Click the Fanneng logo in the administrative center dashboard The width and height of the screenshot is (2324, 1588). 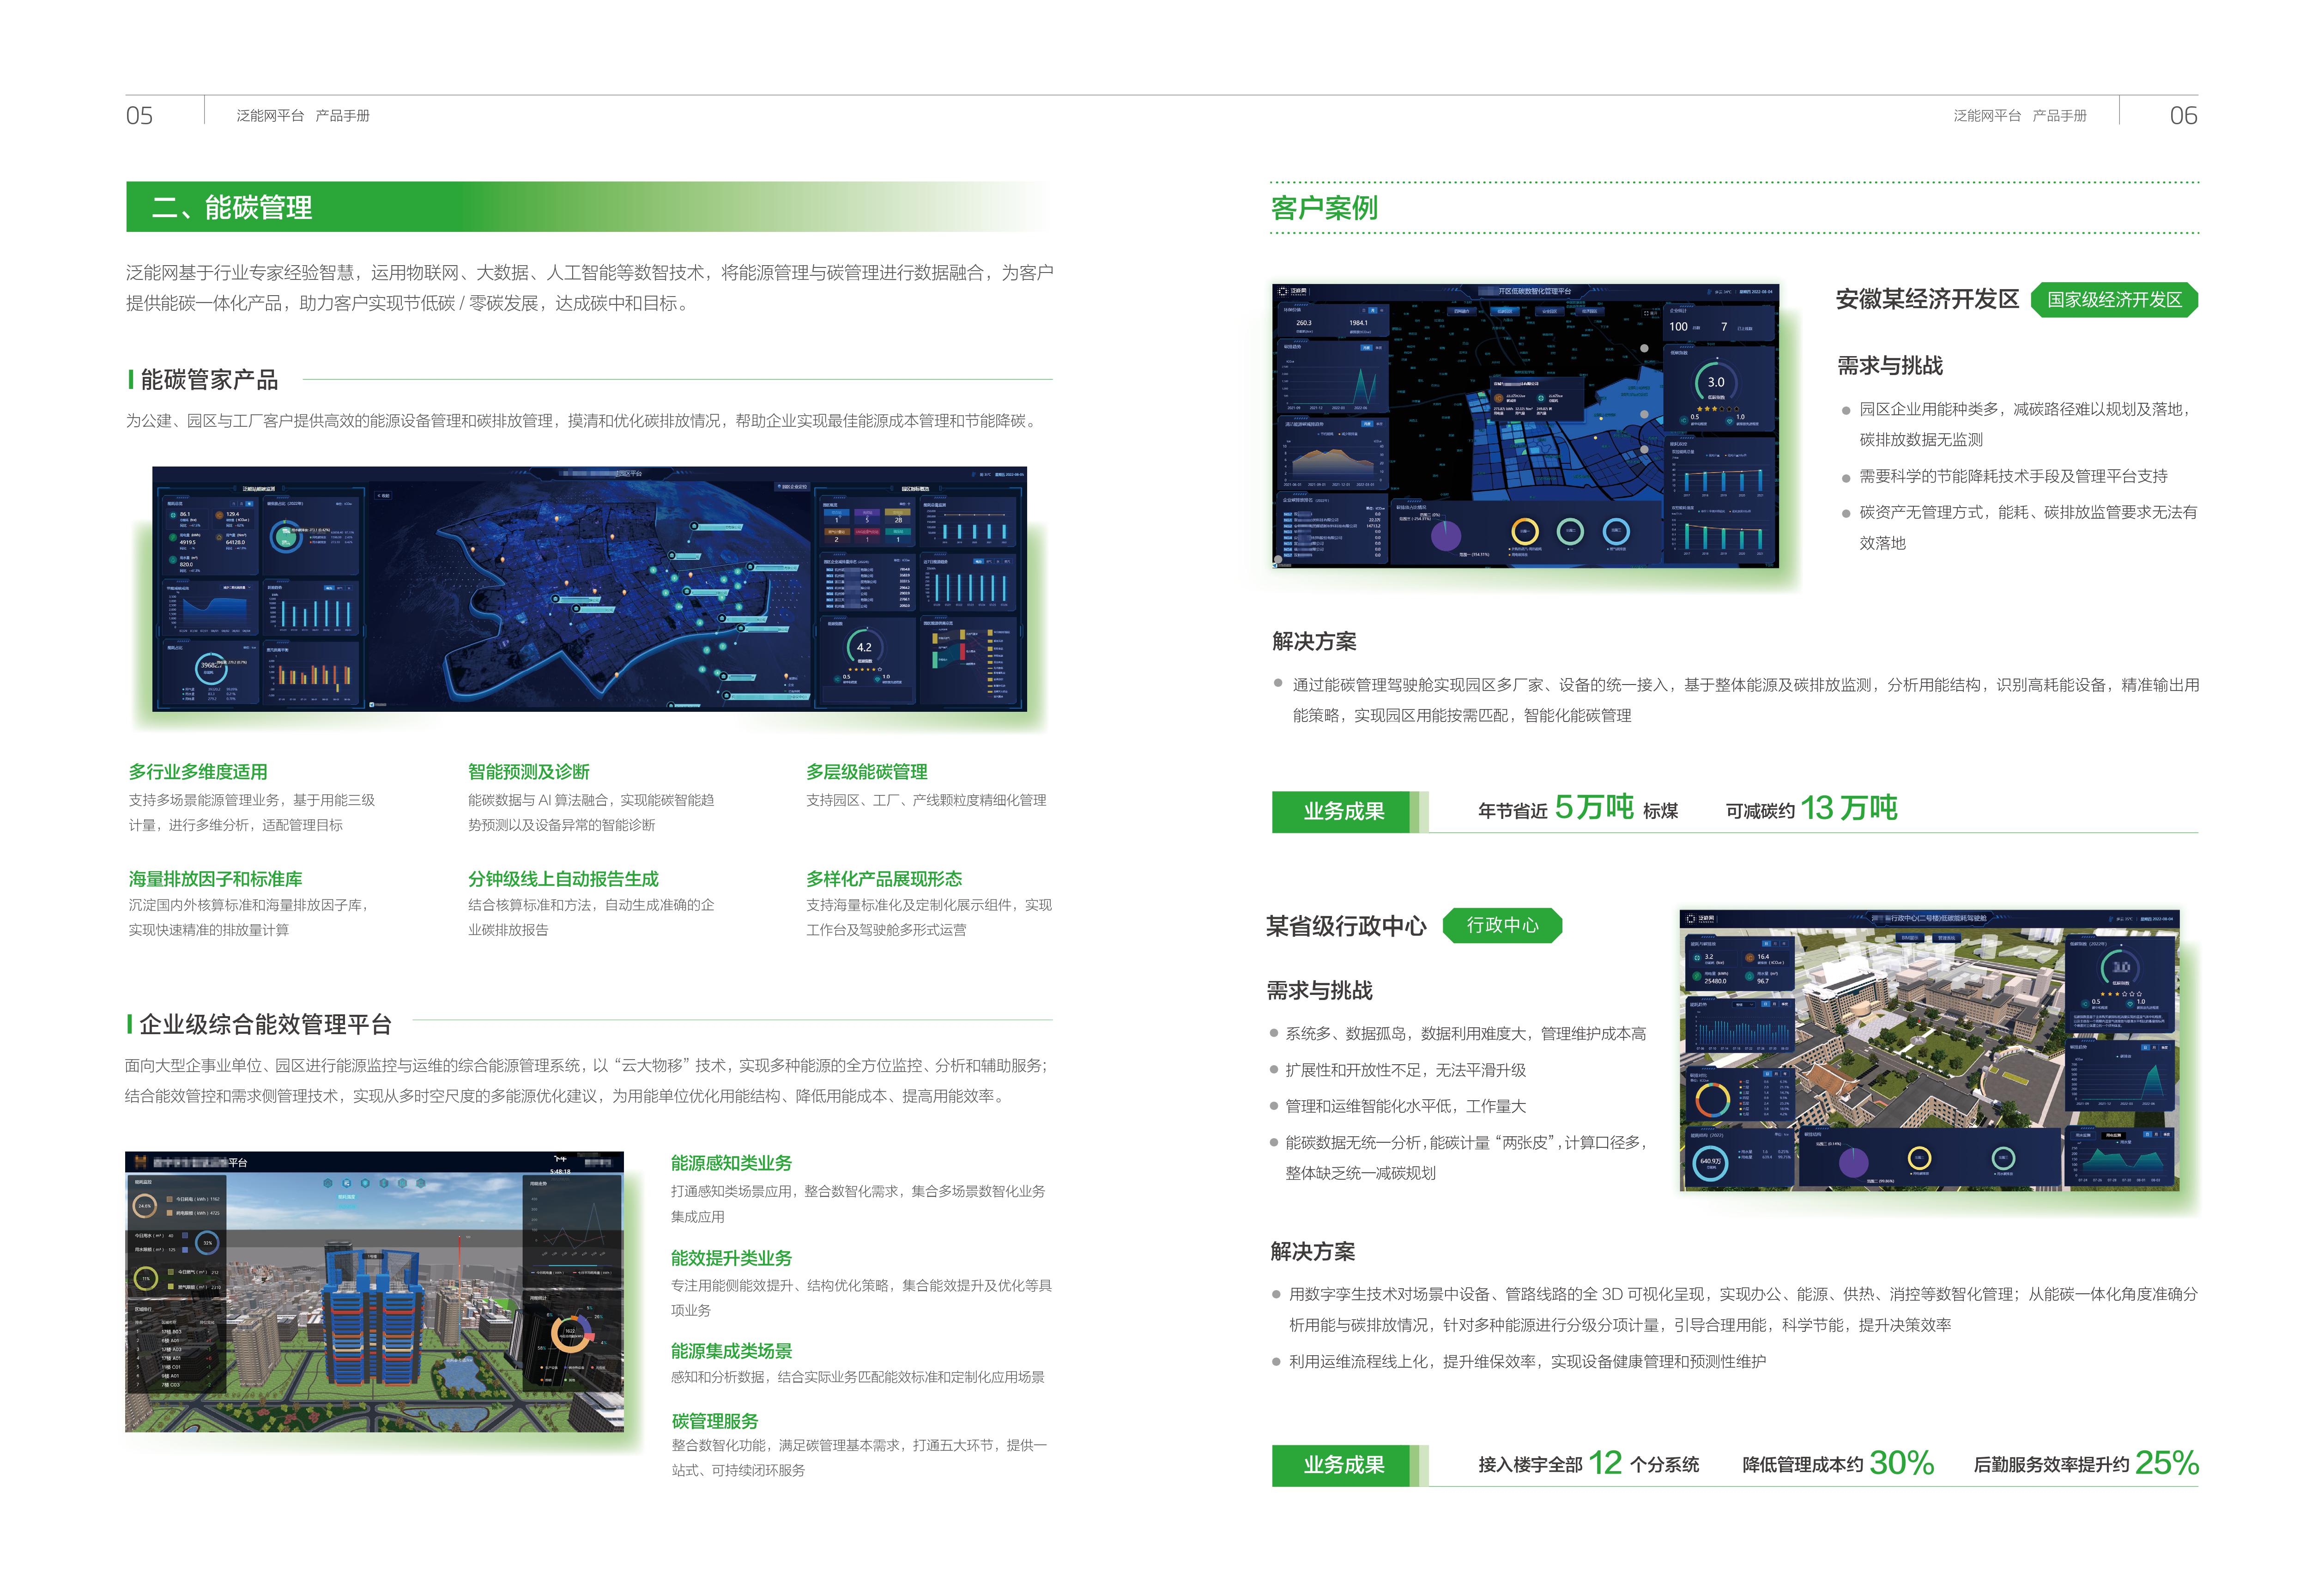pyautogui.click(x=1700, y=919)
